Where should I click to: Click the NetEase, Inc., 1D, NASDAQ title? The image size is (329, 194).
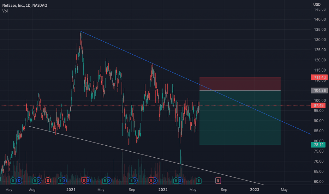pyautogui.click(x=25, y=5)
